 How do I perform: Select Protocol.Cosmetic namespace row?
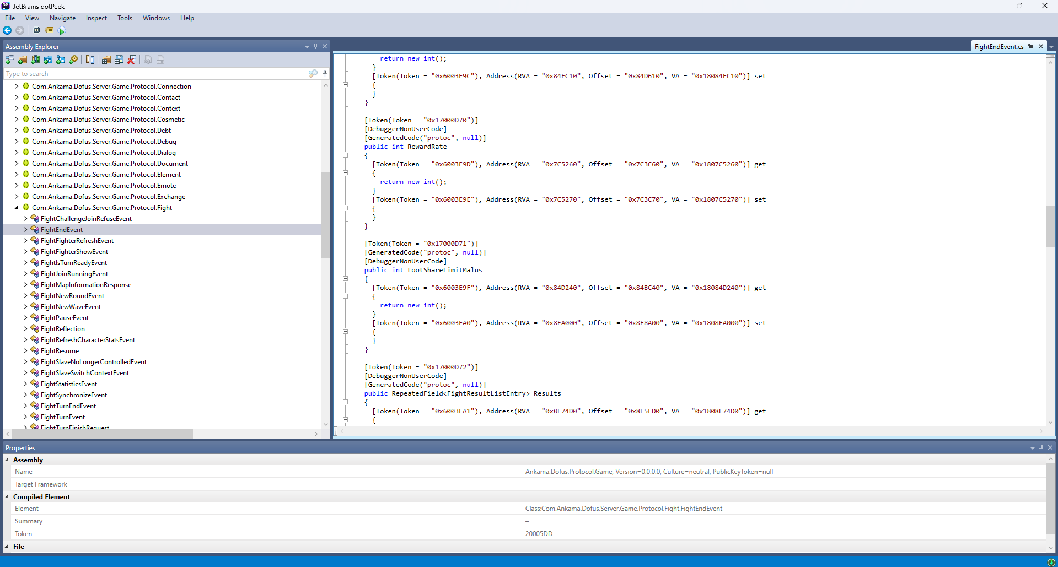(x=108, y=120)
